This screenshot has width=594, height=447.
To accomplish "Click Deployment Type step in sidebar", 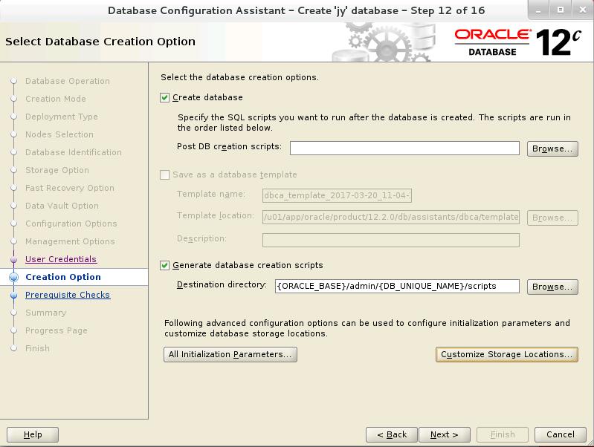I will click(x=62, y=117).
